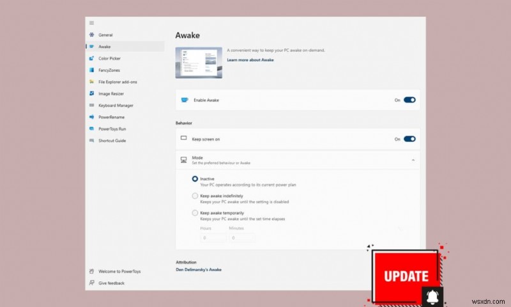This screenshot has width=511, height=307.
Task: Turn off the Enable Awake toggle
Action: click(x=409, y=100)
